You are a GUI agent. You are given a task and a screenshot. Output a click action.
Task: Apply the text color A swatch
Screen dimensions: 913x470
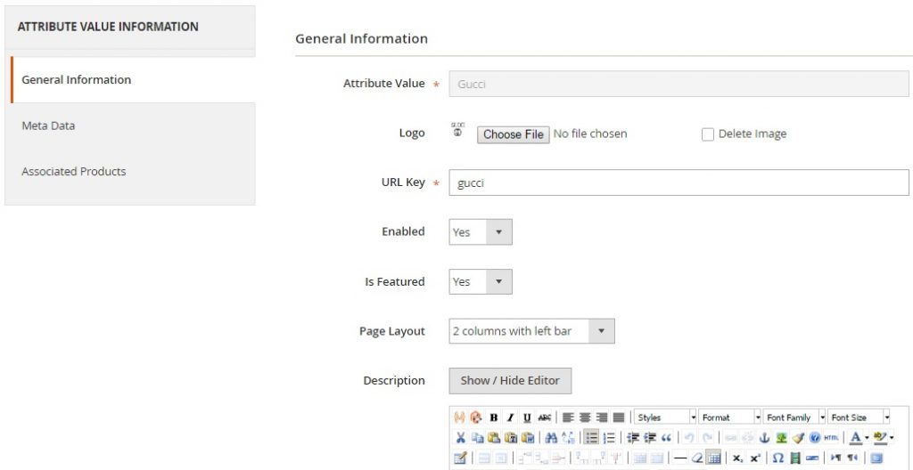(856, 437)
